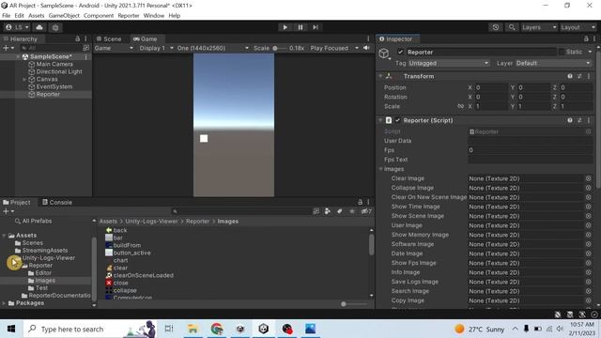Select the close image asset
This screenshot has width=601, height=338.
click(x=116, y=283)
